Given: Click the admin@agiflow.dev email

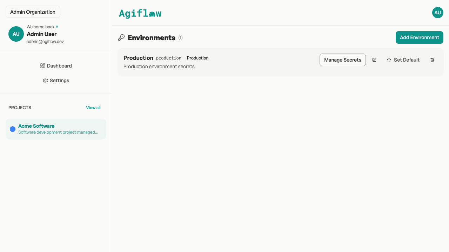Looking at the screenshot, I should (45, 41).
